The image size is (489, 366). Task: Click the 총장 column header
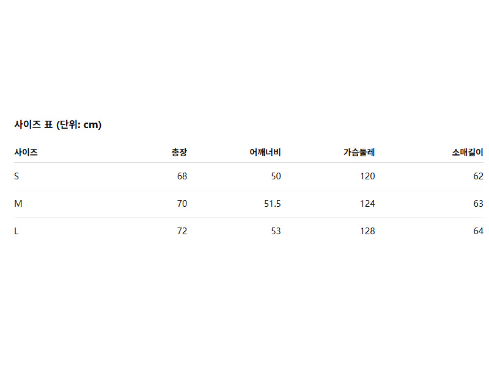(x=179, y=152)
